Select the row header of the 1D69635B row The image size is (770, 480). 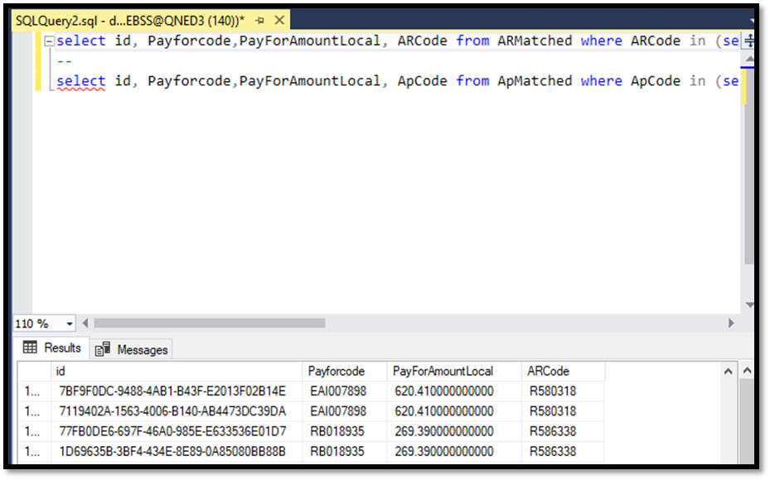tap(34, 452)
